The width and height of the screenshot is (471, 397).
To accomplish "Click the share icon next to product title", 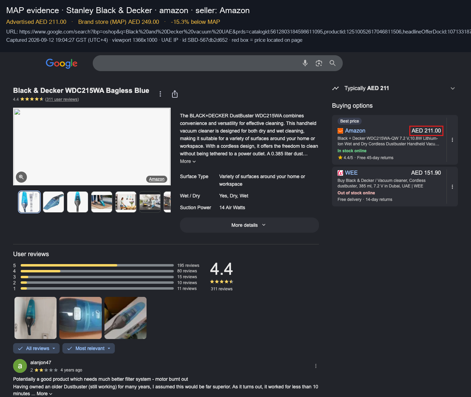I will [175, 94].
